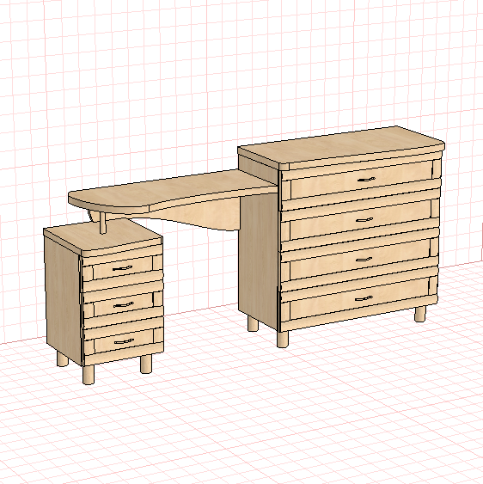This screenshot has height=484, width=483.
Task: Click the handle on small cabinet's middle drawer
Action: (x=124, y=305)
